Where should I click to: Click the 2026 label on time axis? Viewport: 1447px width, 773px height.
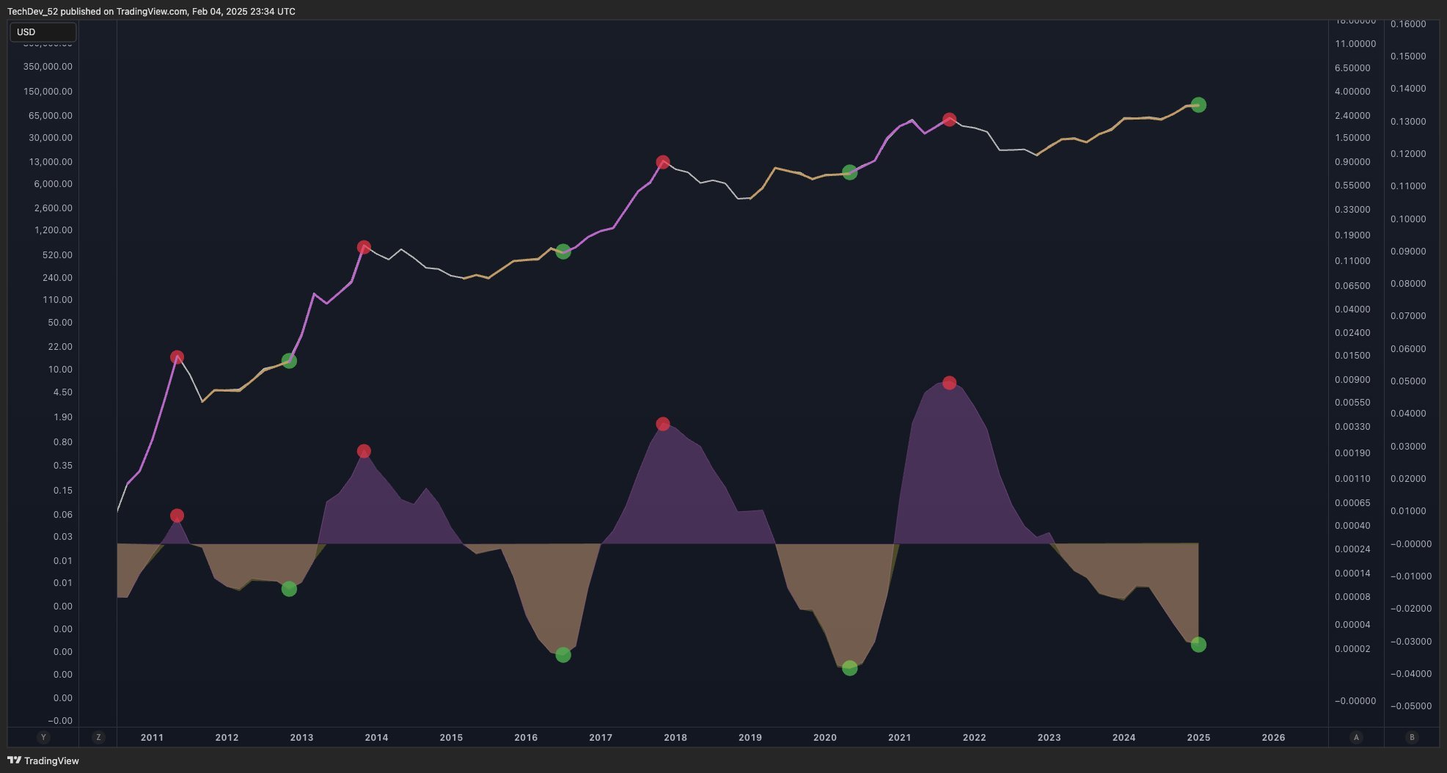pyautogui.click(x=1273, y=738)
